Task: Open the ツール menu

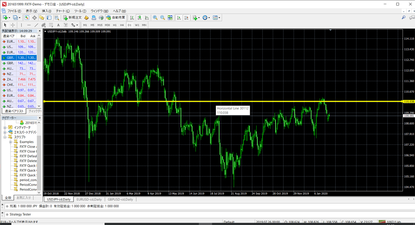Action: (x=80, y=11)
